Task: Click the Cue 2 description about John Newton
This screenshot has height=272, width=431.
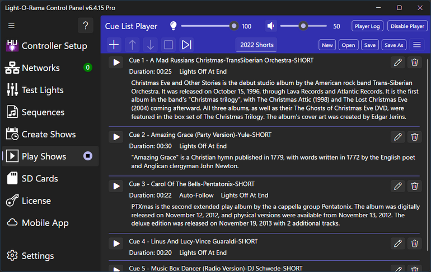Action: pos(273,161)
